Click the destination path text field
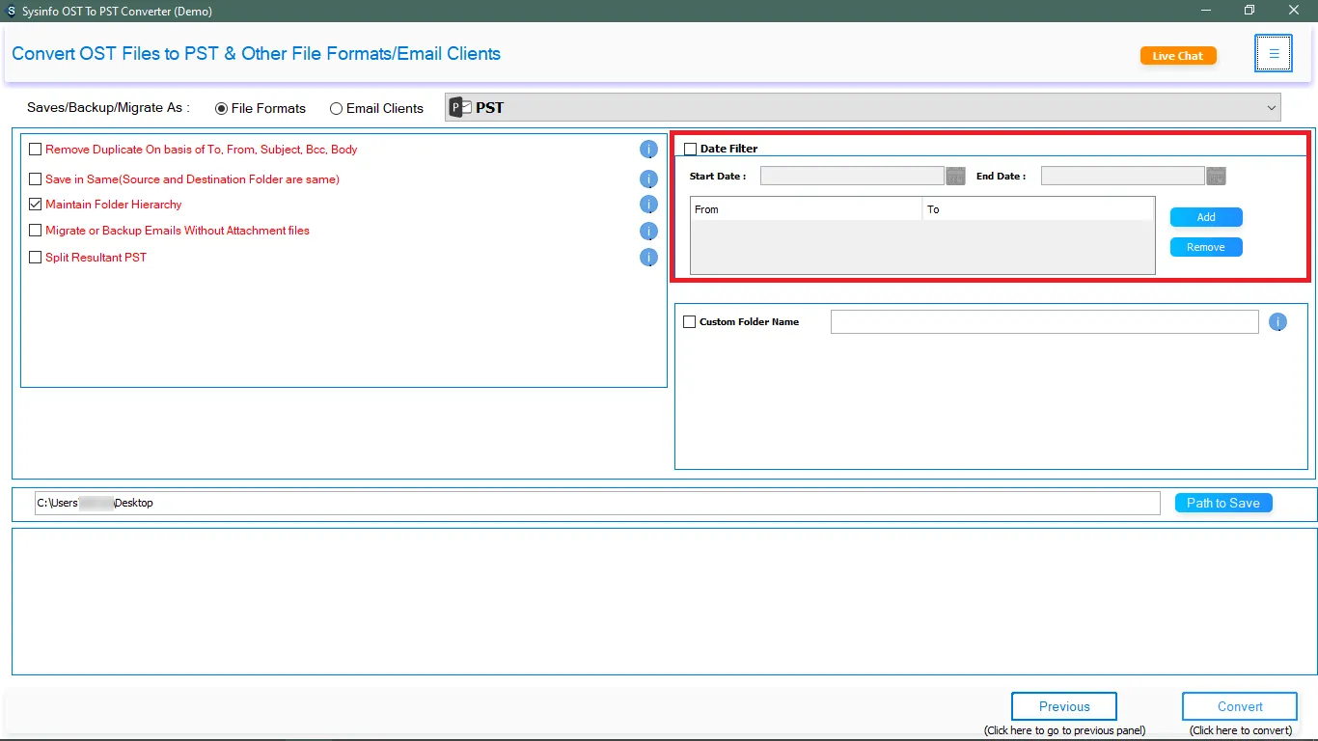Image resolution: width=1318 pixels, height=741 pixels. [597, 503]
